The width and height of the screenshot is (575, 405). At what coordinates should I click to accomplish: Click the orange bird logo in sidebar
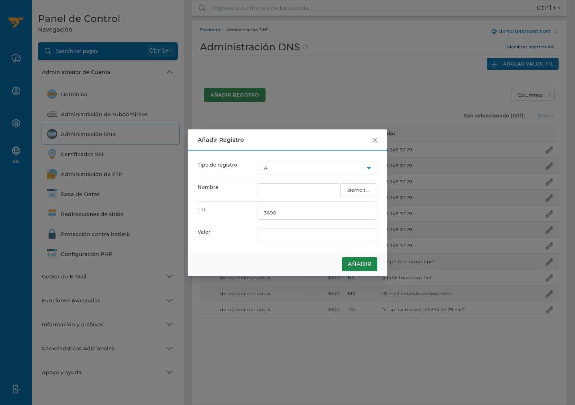[x=16, y=22]
